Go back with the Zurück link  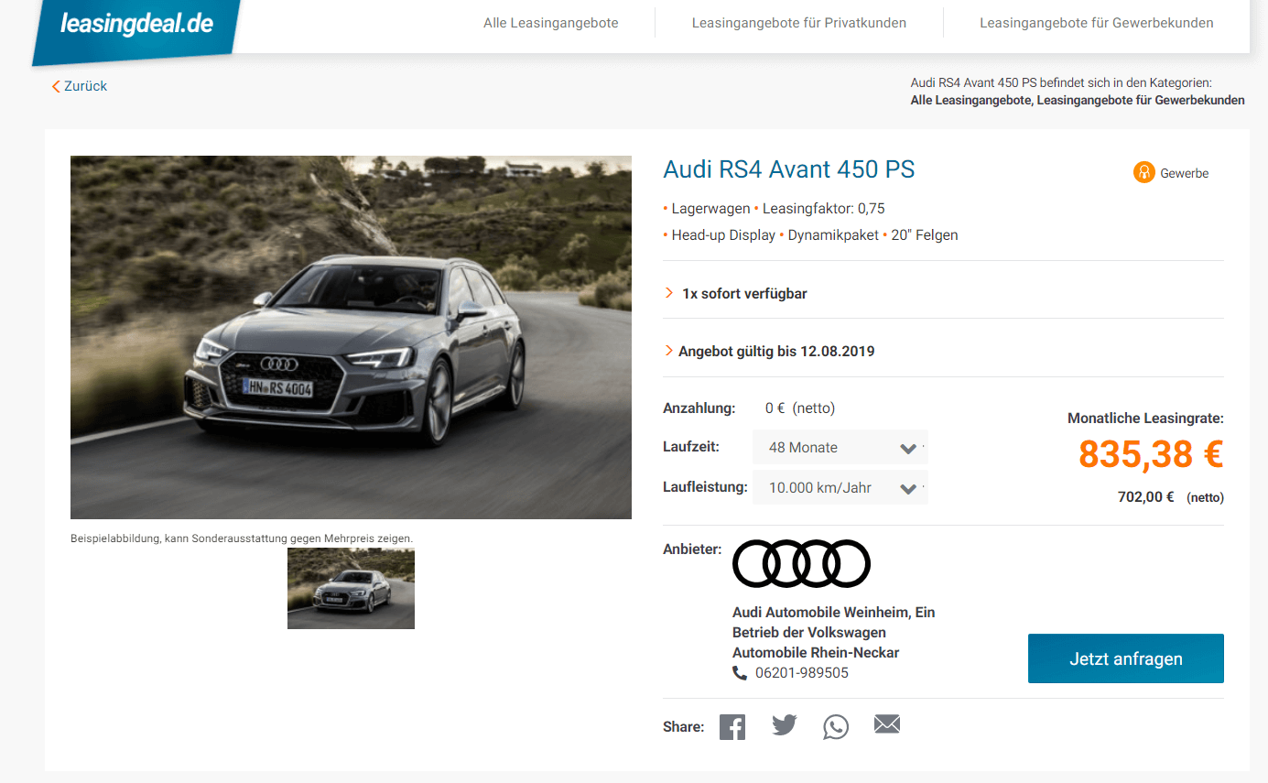point(80,86)
